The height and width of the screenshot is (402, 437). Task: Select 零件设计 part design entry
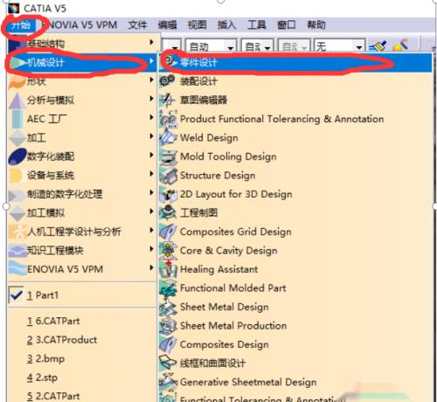[295, 62]
